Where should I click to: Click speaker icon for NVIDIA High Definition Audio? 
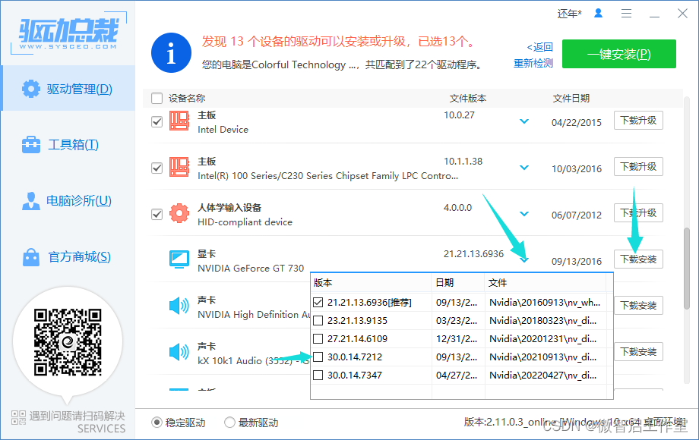(179, 306)
